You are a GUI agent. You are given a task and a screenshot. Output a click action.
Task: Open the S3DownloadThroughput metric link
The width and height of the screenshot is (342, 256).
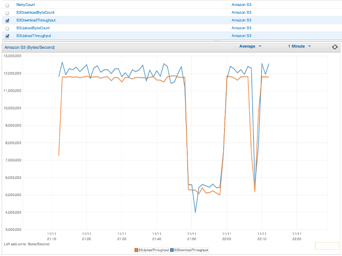[x=35, y=20]
